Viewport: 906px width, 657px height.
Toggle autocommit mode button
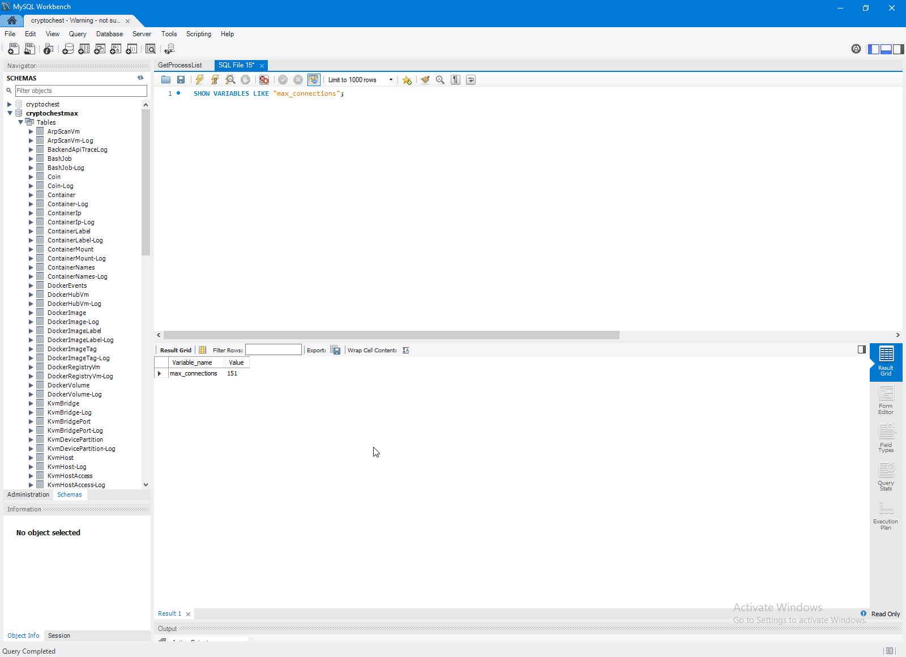[314, 80]
